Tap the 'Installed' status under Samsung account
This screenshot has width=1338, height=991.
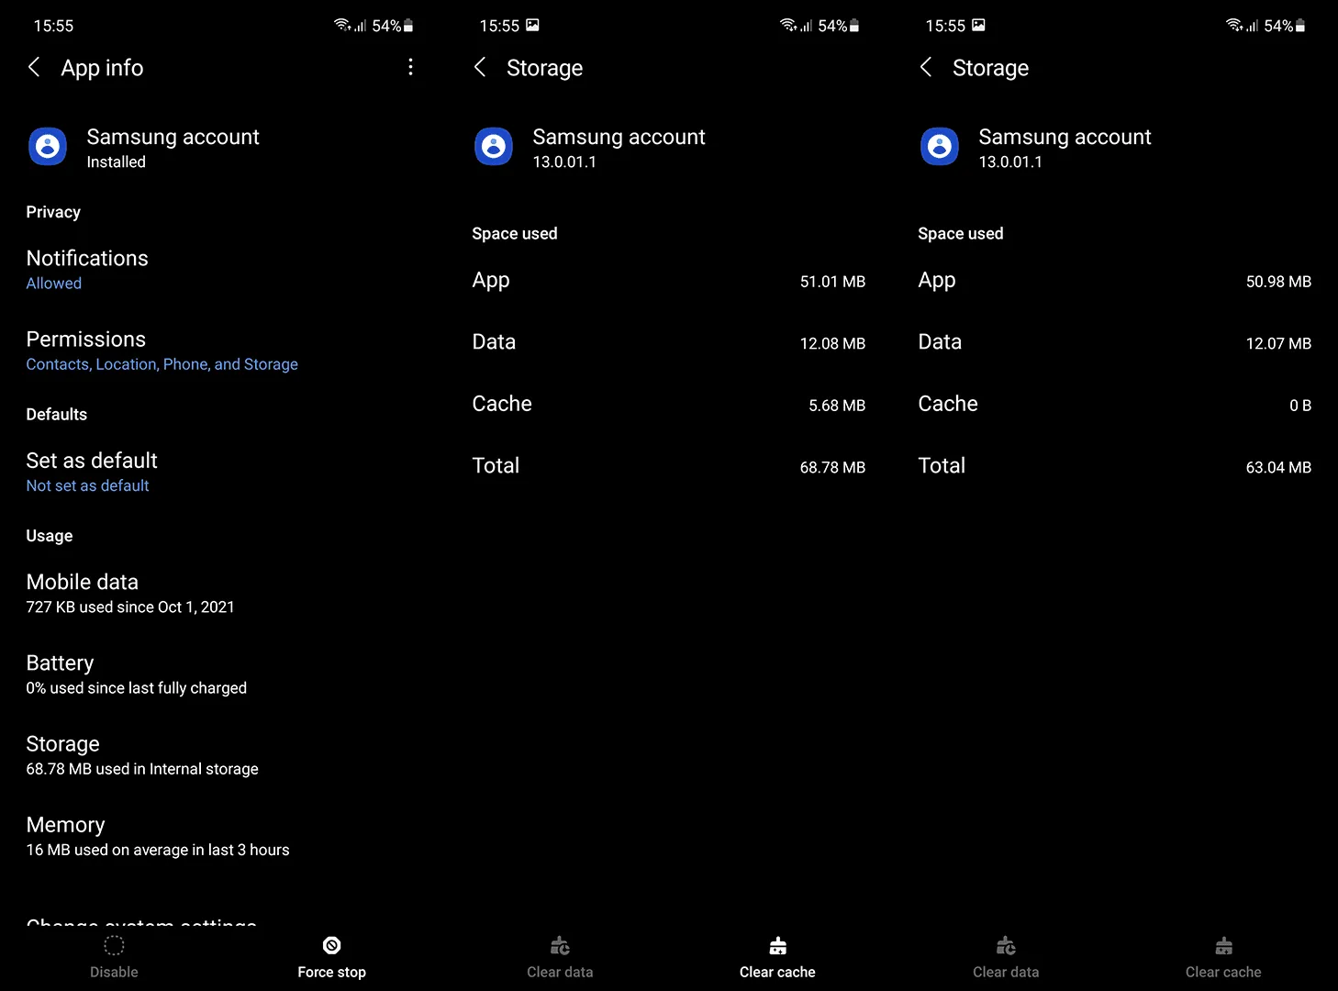pyautogui.click(x=117, y=161)
